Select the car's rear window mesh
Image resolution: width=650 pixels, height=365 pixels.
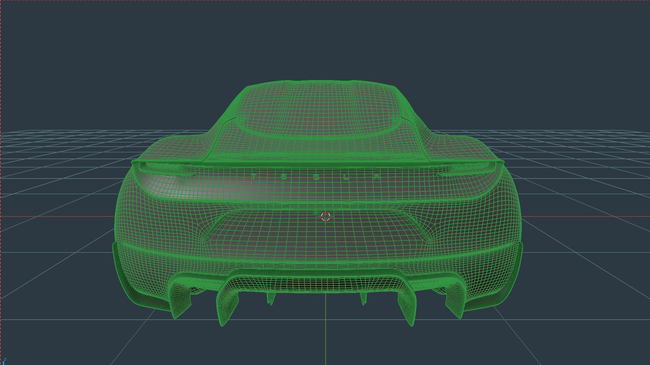pos(318,111)
